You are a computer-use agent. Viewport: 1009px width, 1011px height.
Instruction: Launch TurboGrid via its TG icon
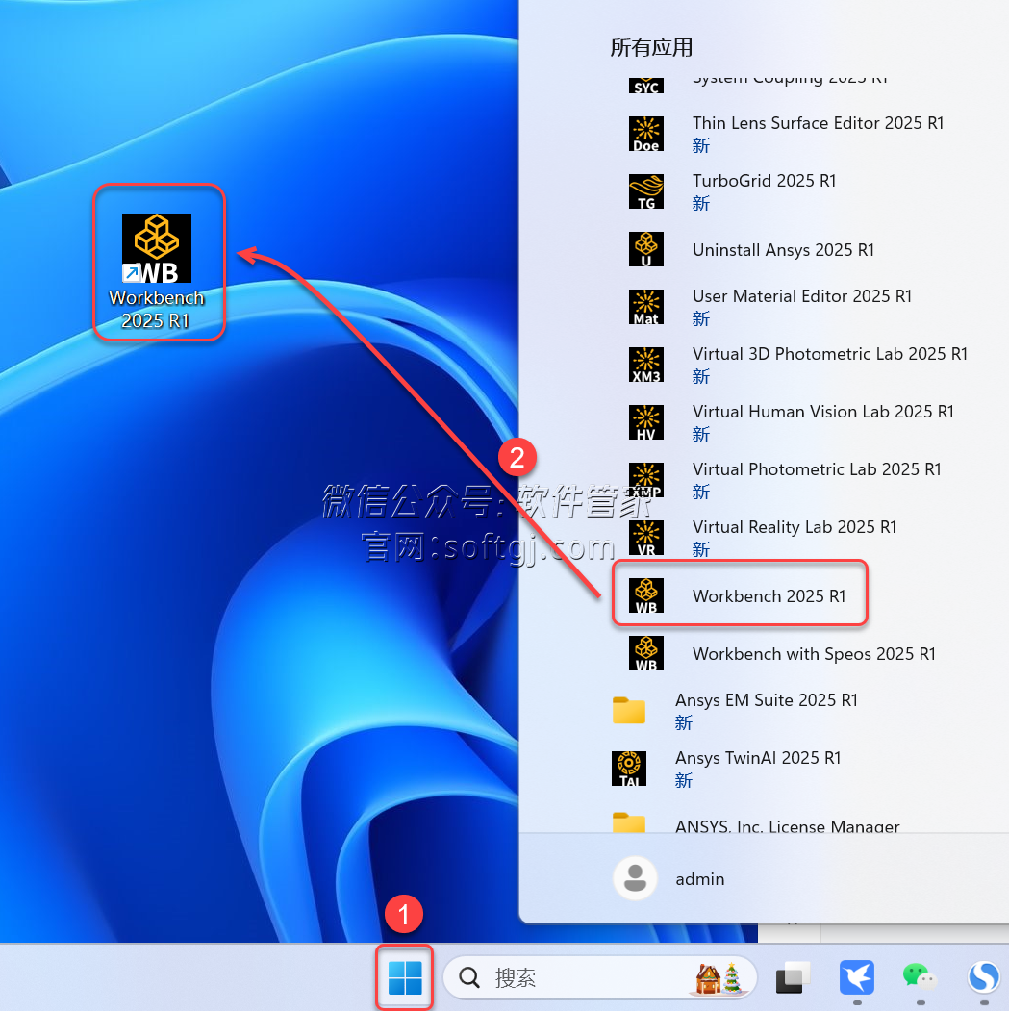coord(646,191)
